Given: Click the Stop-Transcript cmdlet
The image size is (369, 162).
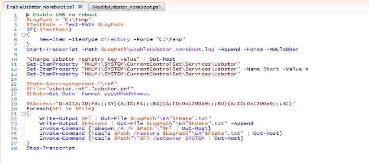Looking at the screenshot, I should [50, 148].
